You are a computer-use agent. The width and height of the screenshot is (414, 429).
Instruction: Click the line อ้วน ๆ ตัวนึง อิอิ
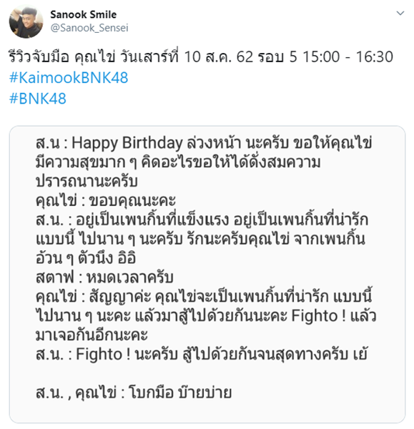86,258
